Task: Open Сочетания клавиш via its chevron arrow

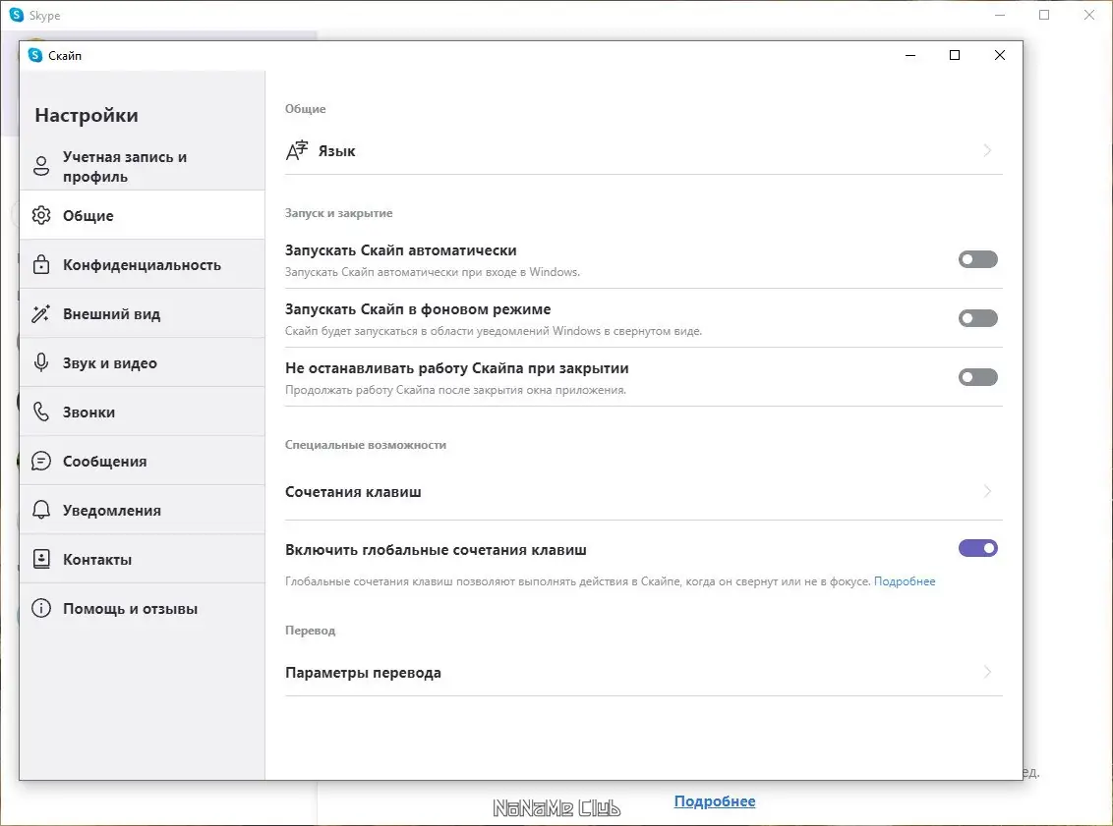Action: tap(987, 491)
